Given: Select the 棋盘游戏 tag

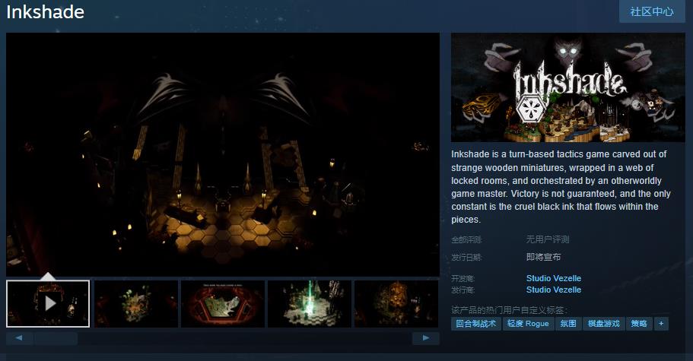Looking at the screenshot, I should click(x=604, y=324).
